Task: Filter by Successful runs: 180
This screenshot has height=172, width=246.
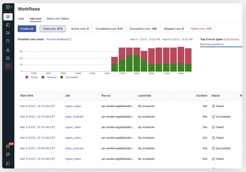Action: point(143,29)
